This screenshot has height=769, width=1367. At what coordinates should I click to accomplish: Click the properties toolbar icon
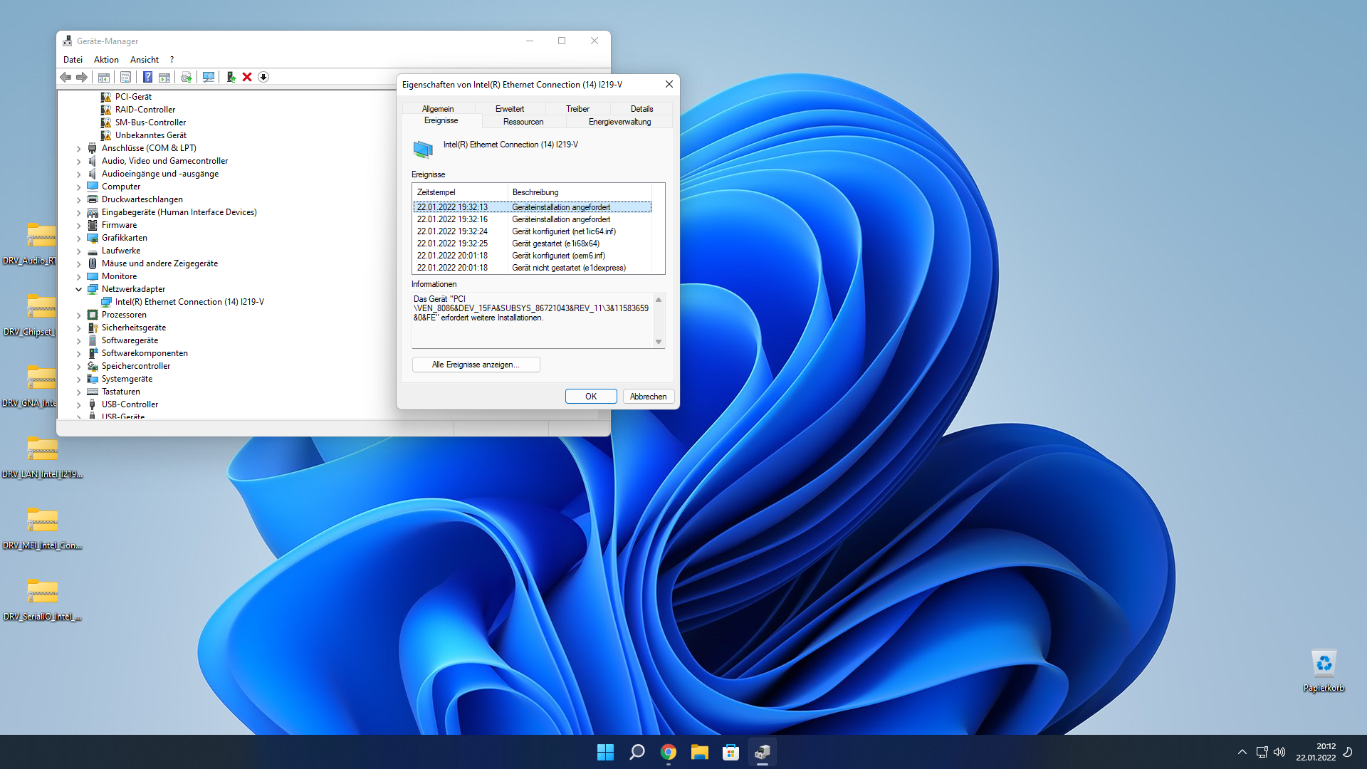pos(125,77)
